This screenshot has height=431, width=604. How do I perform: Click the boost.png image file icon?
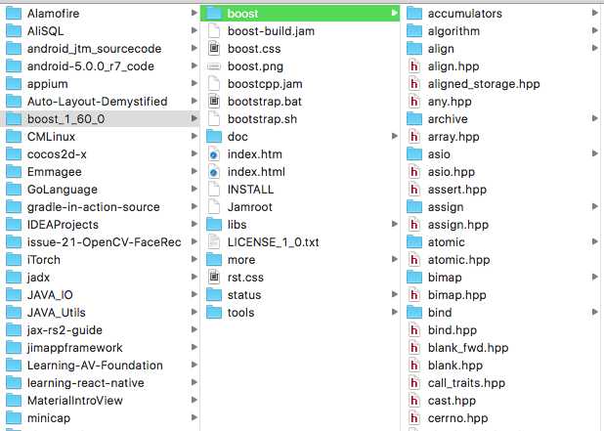point(214,66)
